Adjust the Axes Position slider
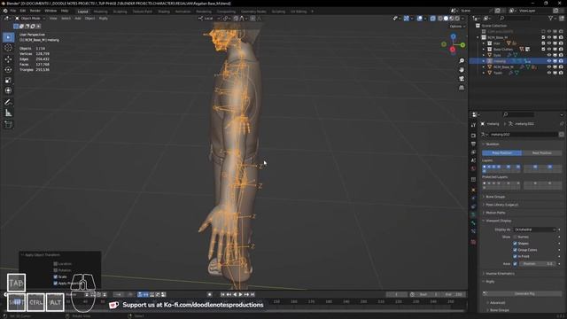 (538, 264)
